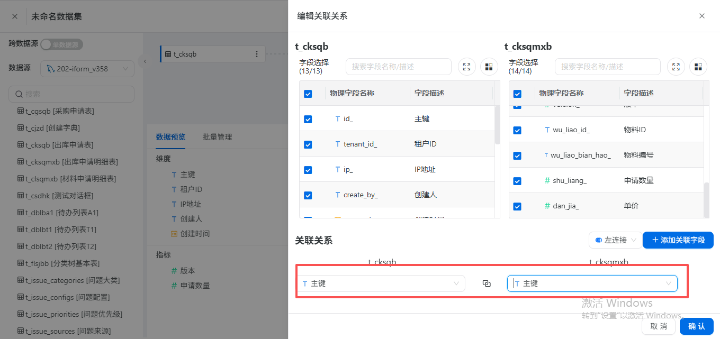This screenshot has height=339, width=720.
Task: Click the grid layout icon for t_cksqmxb
Action: point(698,67)
